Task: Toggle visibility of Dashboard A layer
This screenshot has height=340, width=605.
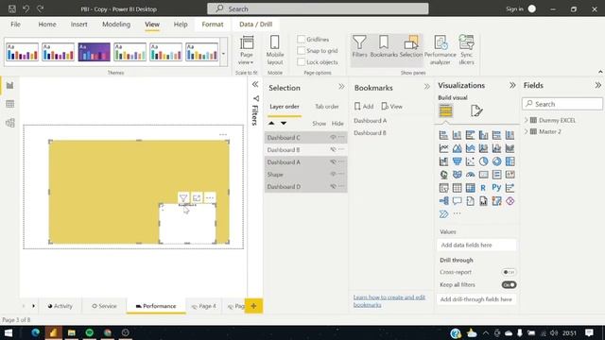Action: point(333,161)
